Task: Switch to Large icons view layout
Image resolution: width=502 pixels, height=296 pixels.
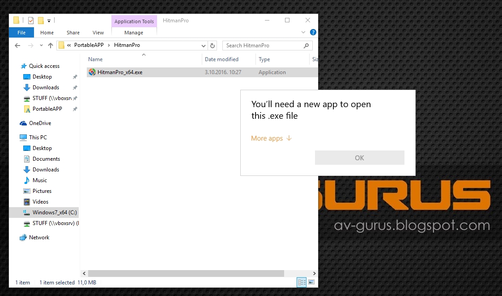Action: [311, 282]
